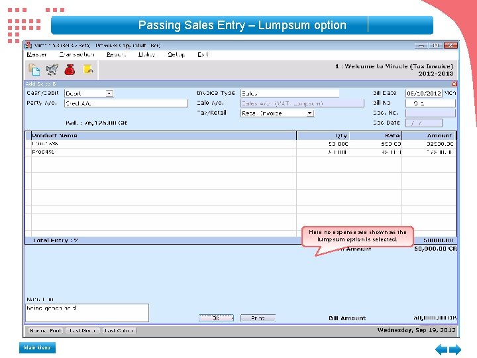This screenshot has height=358, width=477.
Task: Open the Transaction menu
Action: click(x=77, y=54)
